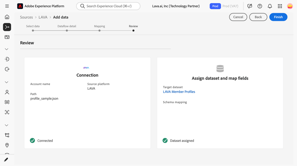This screenshot has height=166, width=297.
Task: Click the green Connected checkmark icon
Action: (x=32, y=140)
